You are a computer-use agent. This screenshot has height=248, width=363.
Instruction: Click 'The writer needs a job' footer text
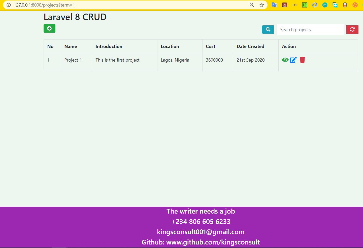click(201, 211)
